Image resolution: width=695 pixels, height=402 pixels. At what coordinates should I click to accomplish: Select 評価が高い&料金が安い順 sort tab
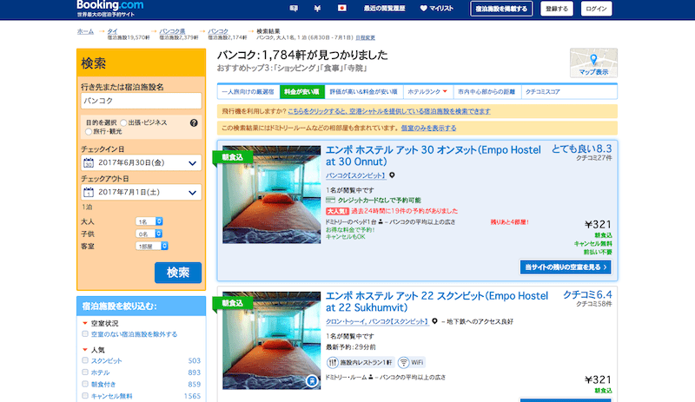click(x=363, y=92)
